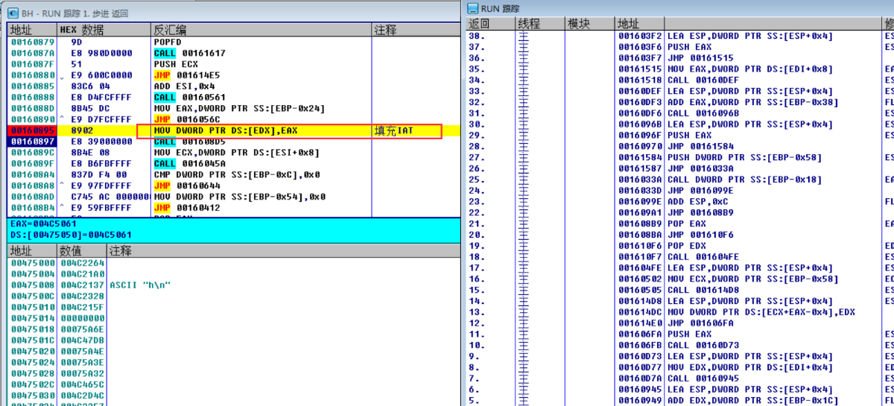Click the BH CPU window title icon
The image size is (894, 406).
(x=13, y=13)
